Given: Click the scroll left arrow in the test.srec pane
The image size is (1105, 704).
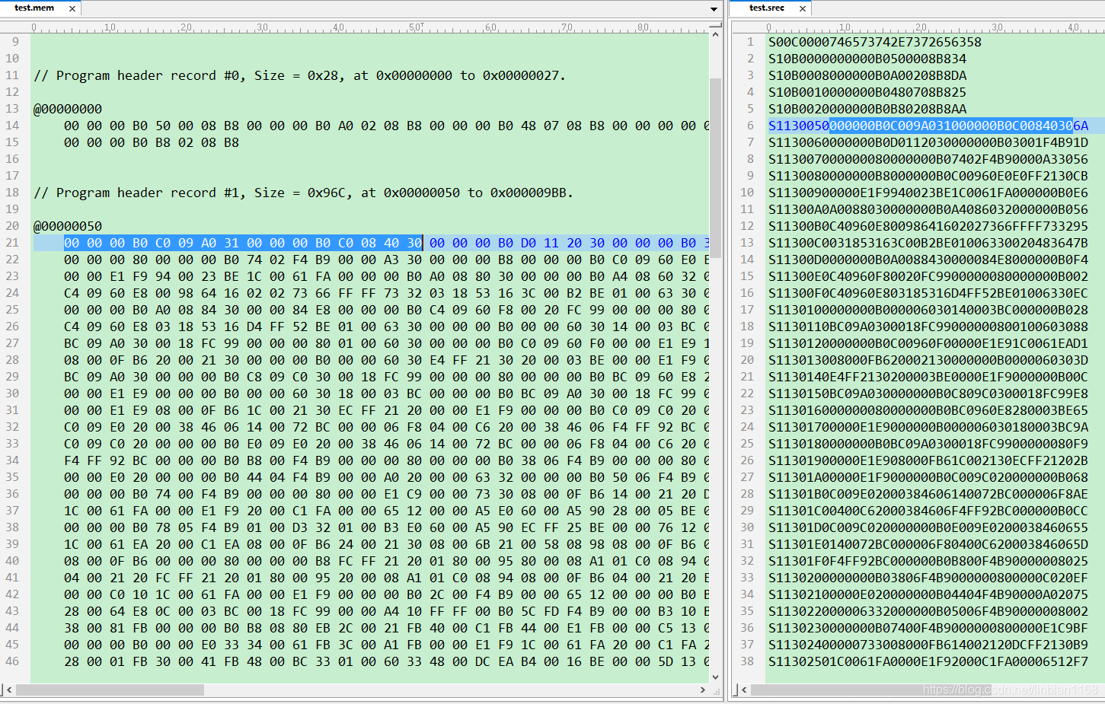Looking at the screenshot, I should point(744,690).
